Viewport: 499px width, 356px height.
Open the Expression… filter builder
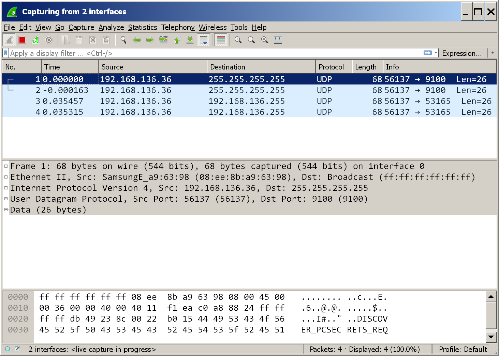pyautogui.click(x=462, y=53)
